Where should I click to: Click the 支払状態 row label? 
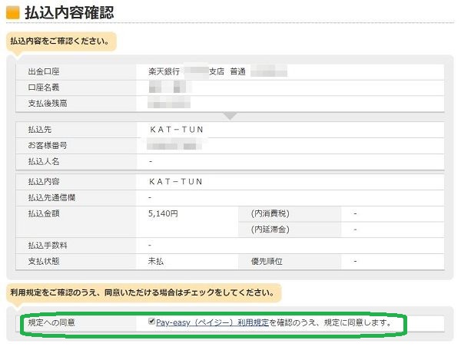pyautogui.click(x=44, y=261)
